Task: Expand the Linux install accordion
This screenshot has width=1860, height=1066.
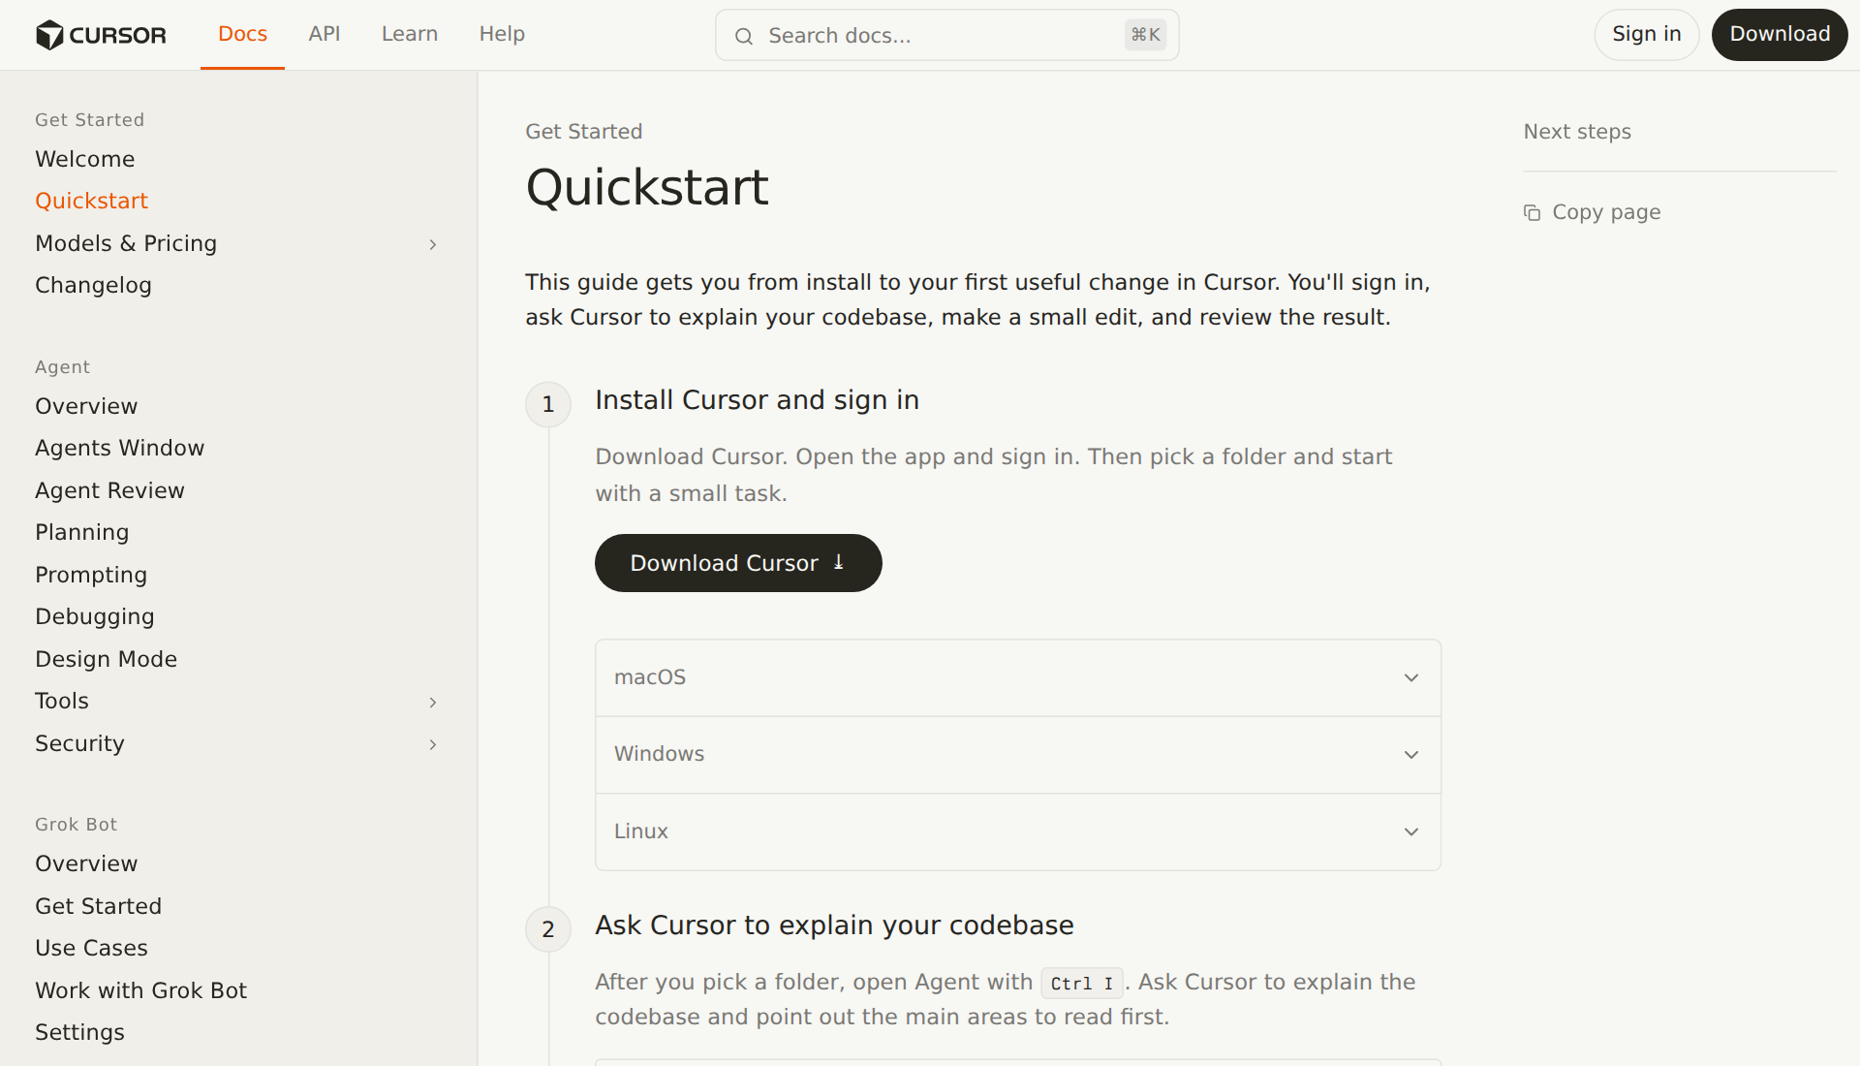Action: (x=1017, y=831)
